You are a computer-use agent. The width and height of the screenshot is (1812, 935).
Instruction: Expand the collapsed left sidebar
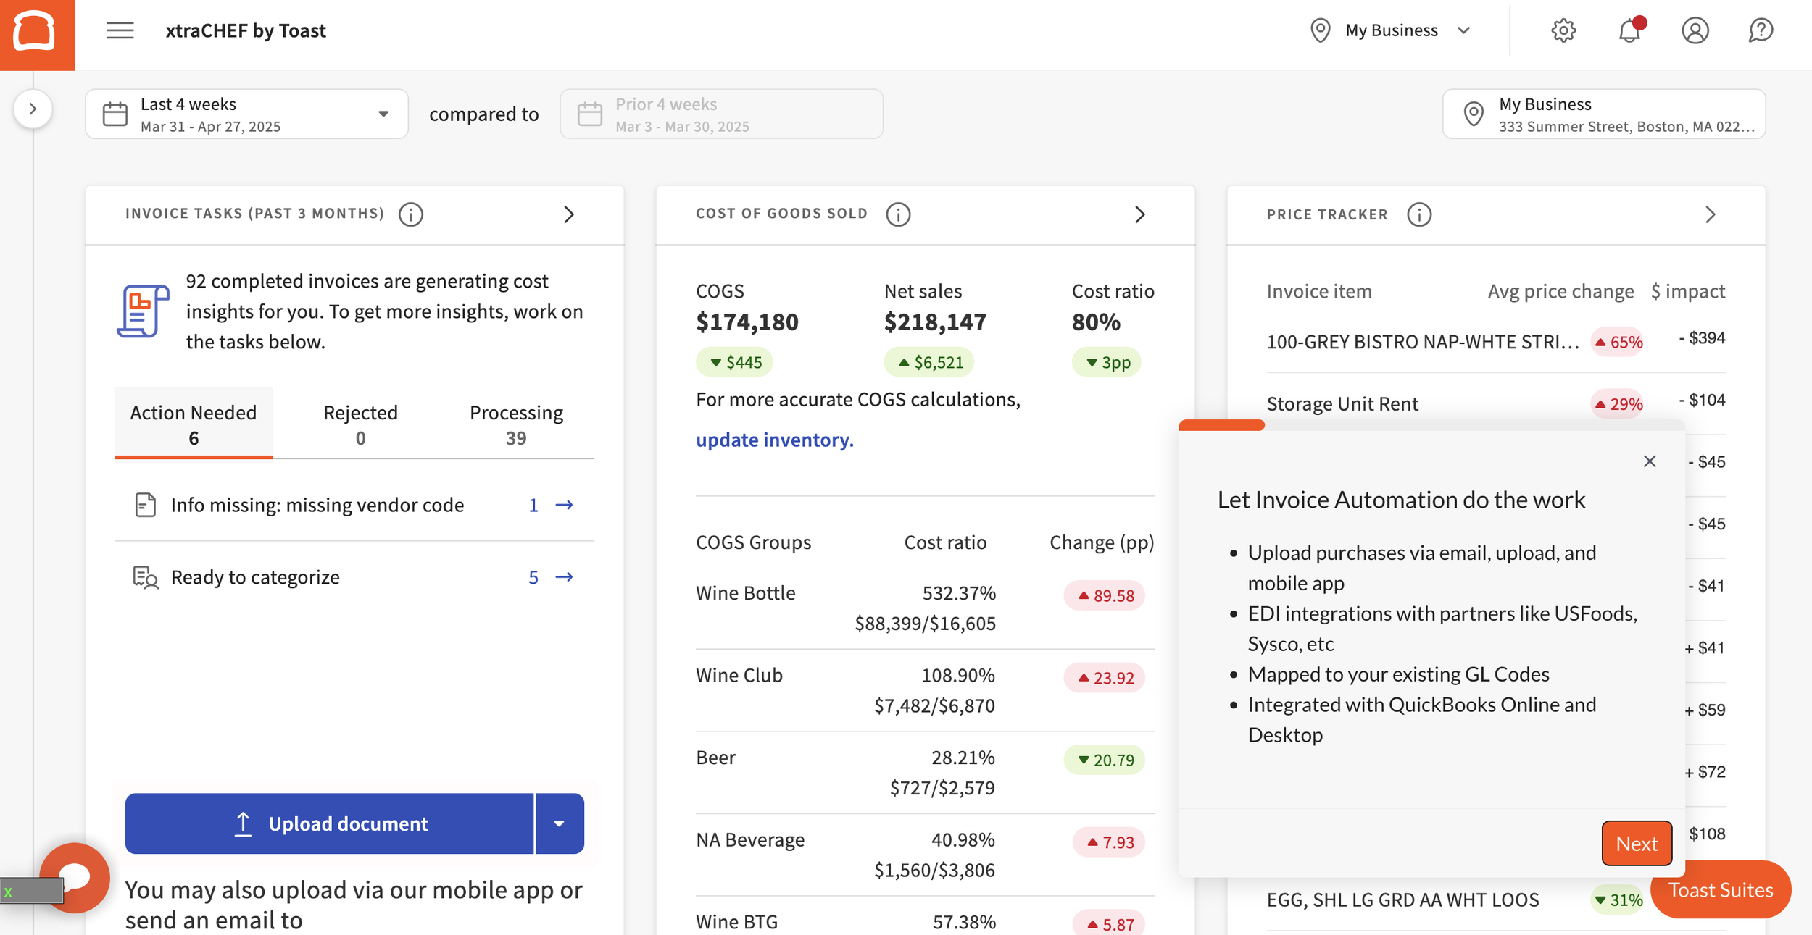pos(33,109)
